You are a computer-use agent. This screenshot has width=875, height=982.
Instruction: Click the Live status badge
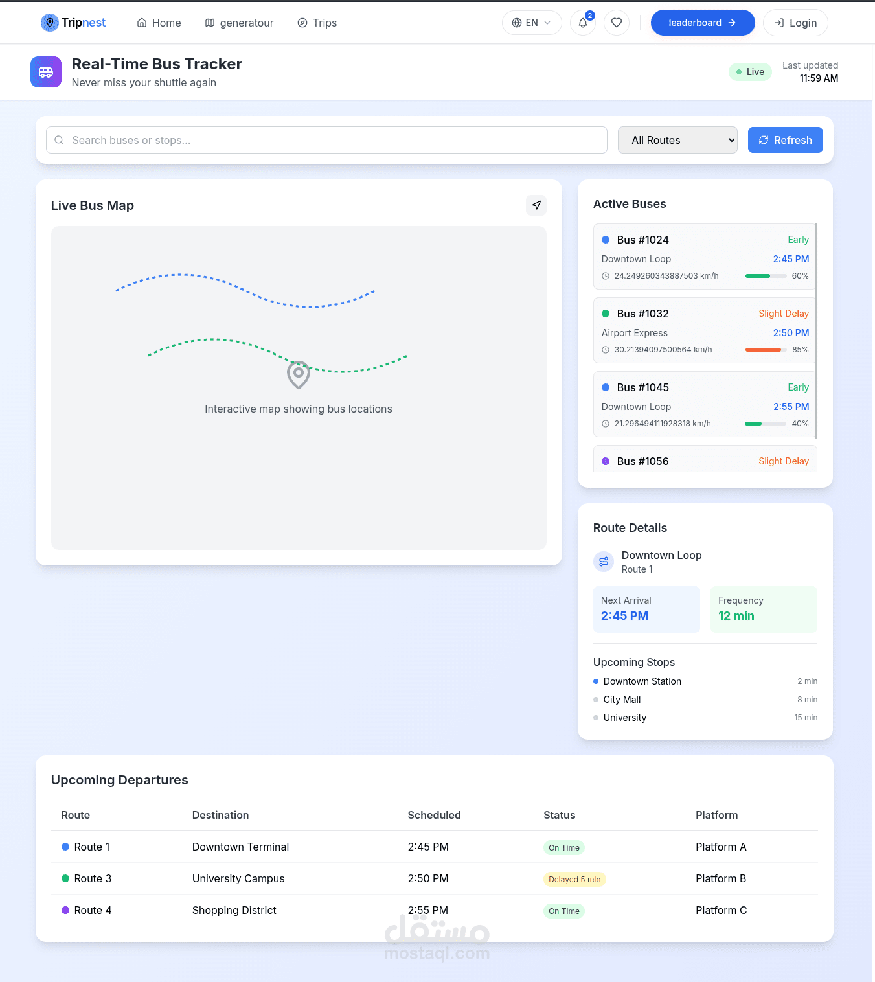click(x=750, y=72)
